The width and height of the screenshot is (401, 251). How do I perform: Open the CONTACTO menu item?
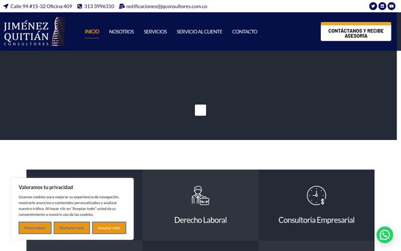(x=244, y=31)
